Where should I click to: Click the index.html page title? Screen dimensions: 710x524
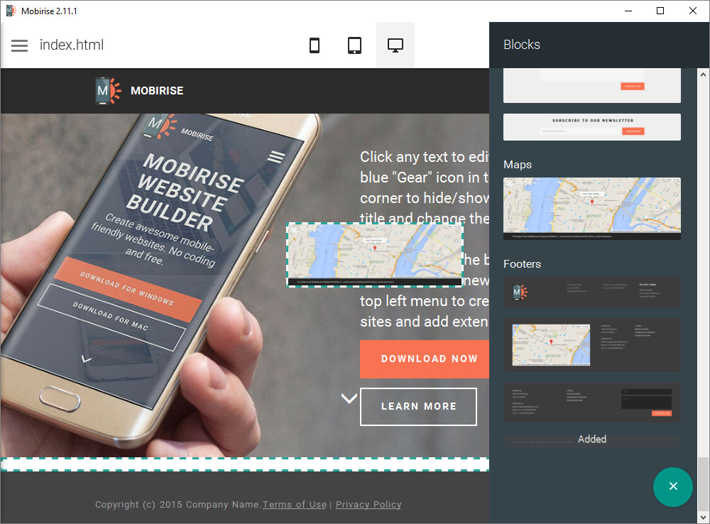[x=72, y=45]
